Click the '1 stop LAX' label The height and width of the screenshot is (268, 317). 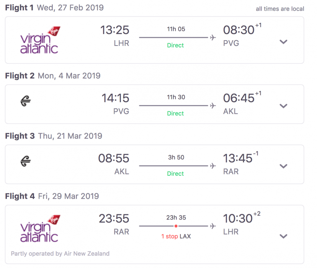coord(176,236)
